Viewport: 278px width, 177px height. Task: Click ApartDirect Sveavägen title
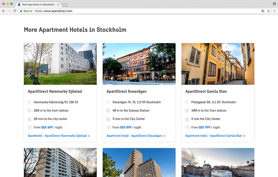point(127,91)
